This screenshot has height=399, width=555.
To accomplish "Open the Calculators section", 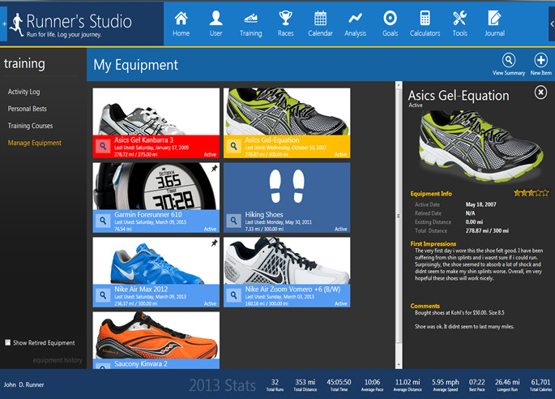I will (425, 24).
